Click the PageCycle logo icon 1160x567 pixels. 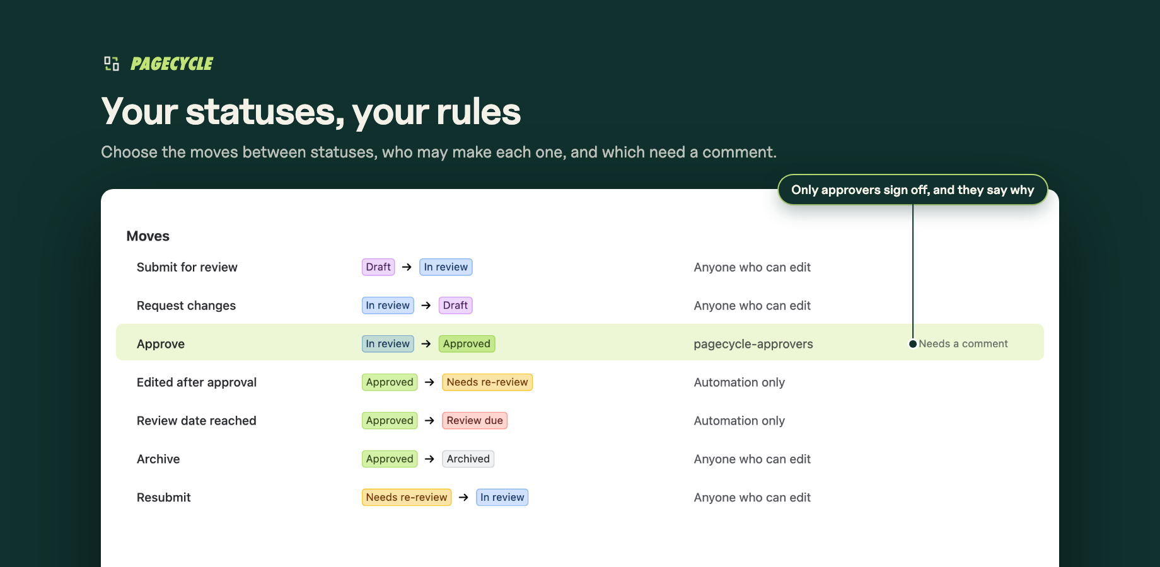click(x=112, y=64)
